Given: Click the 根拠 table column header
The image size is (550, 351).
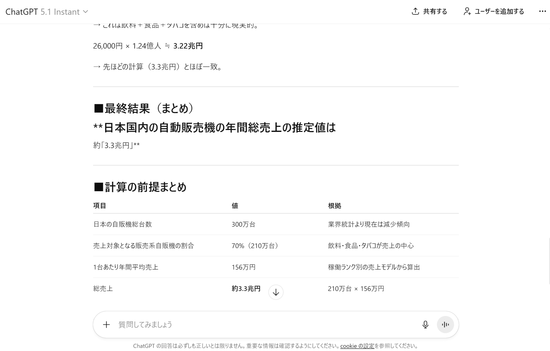Looking at the screenshot, I should 334,206.
